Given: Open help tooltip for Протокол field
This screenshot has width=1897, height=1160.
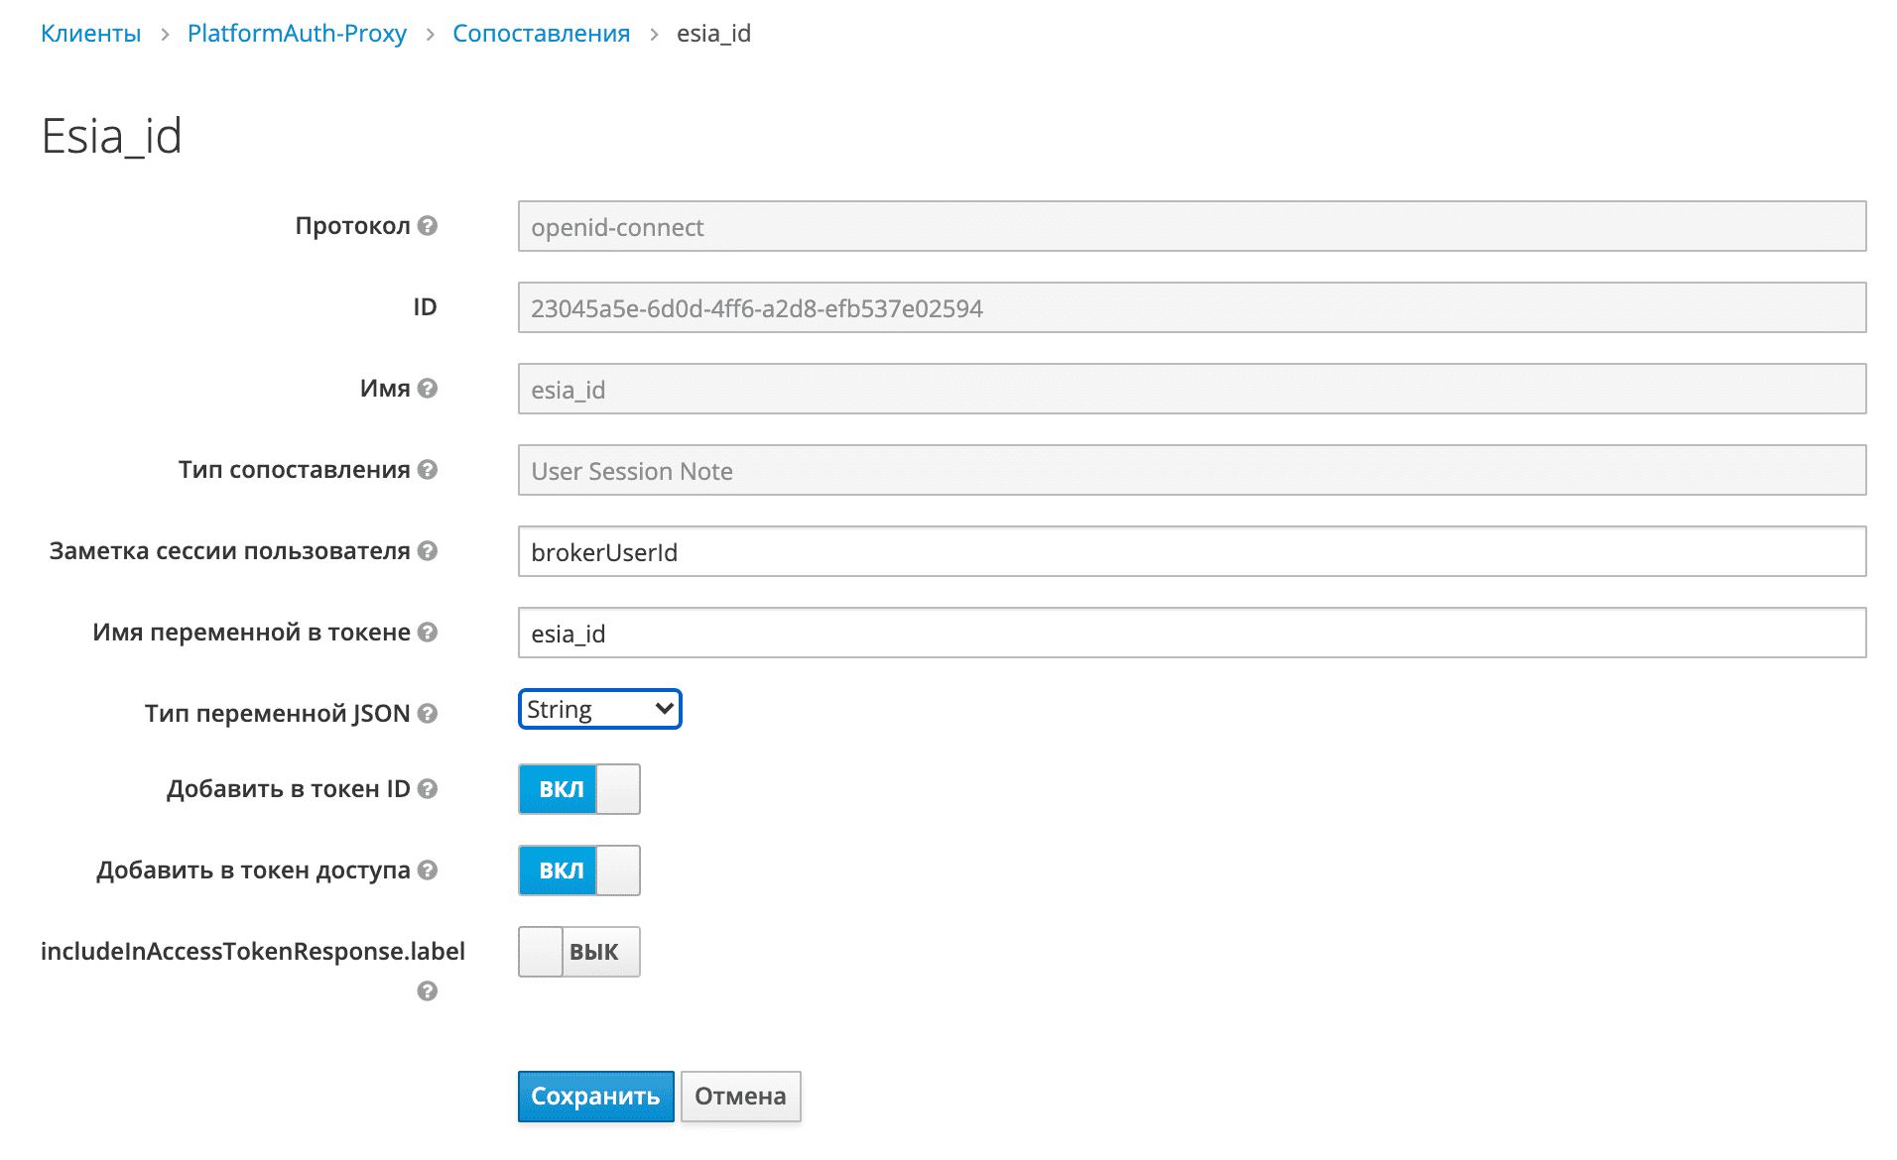Looking at the screenshot, I should pyautogui.click(x=428, y=226).
